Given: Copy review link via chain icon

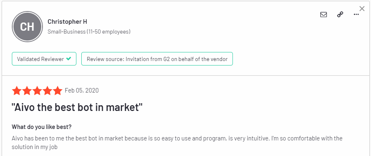Looking at the screenshot, I should 340,15.
